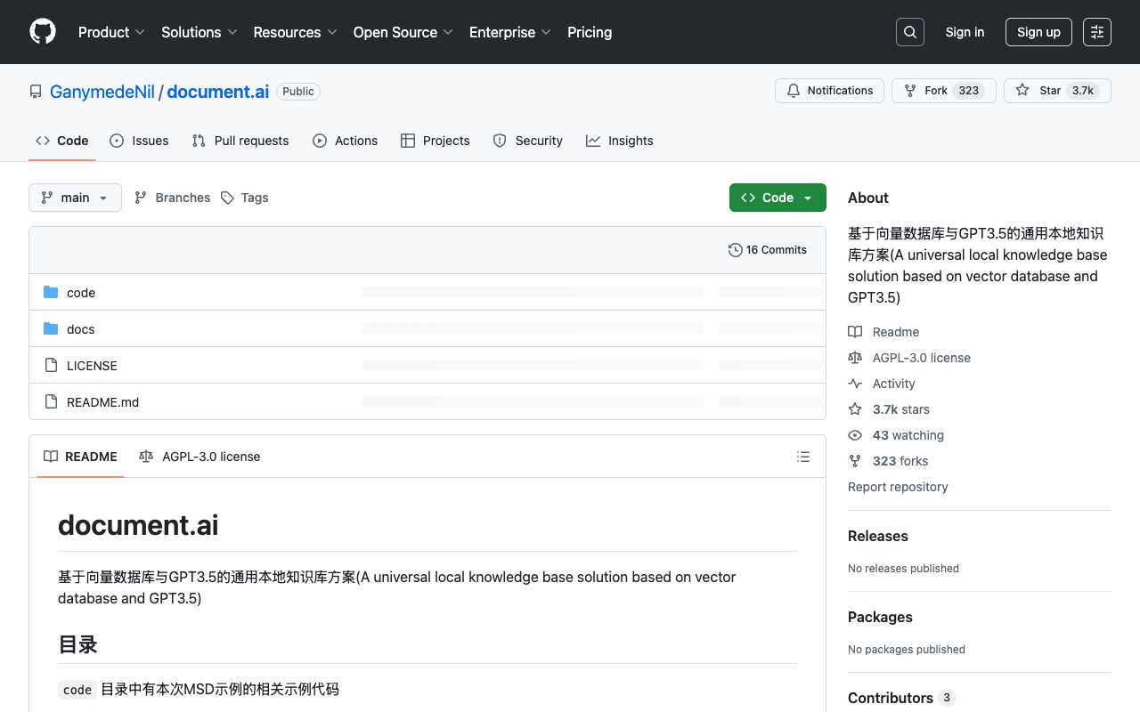This screenshot has width=1140, height=712.
Task: Click the LICENSE file icon
Action: click(51, 366)
